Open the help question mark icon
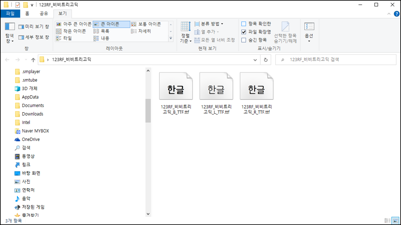This screenshot has height=225, width=401. coord(396,14)
